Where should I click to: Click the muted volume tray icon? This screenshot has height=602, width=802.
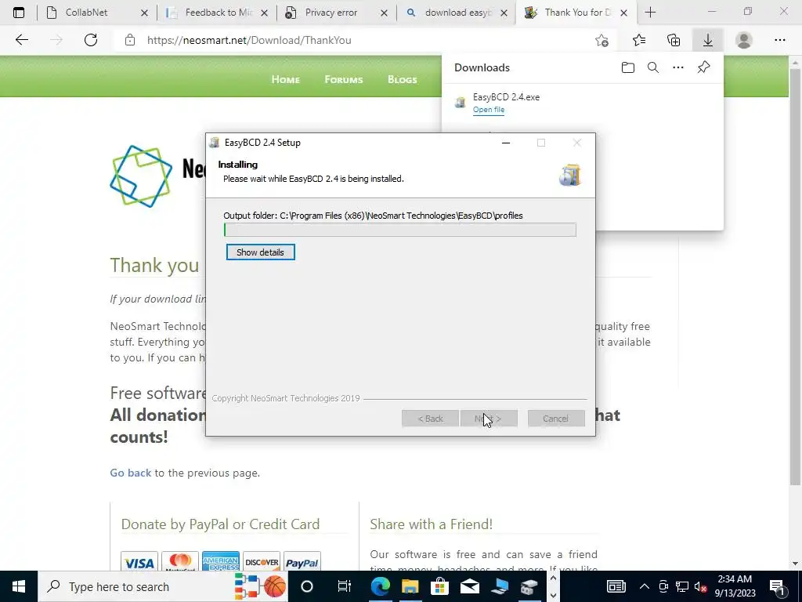point(701,586)
